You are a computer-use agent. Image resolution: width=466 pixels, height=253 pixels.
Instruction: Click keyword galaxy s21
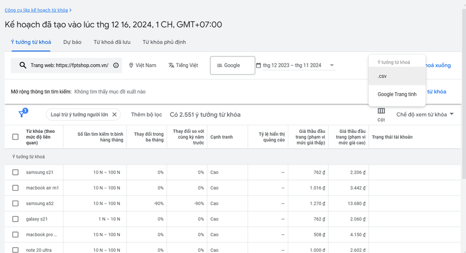37,219
